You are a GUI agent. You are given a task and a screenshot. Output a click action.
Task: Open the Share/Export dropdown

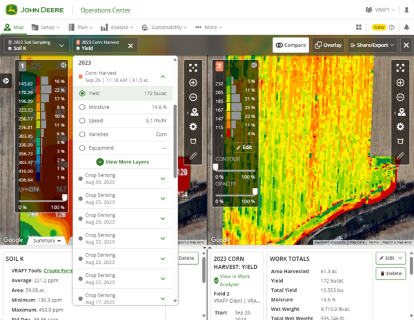click(x=373, y=45)
